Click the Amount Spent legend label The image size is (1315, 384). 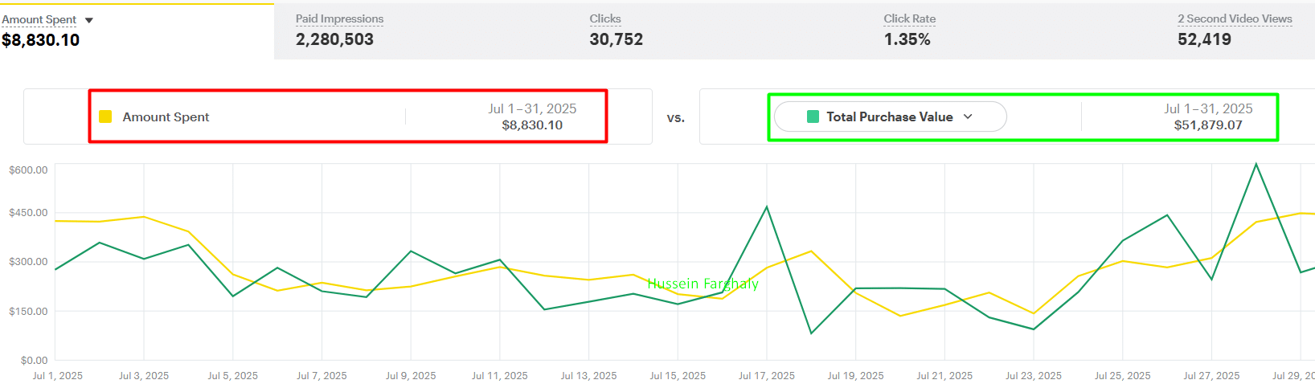pyautogui.click(x=166, y=116)
